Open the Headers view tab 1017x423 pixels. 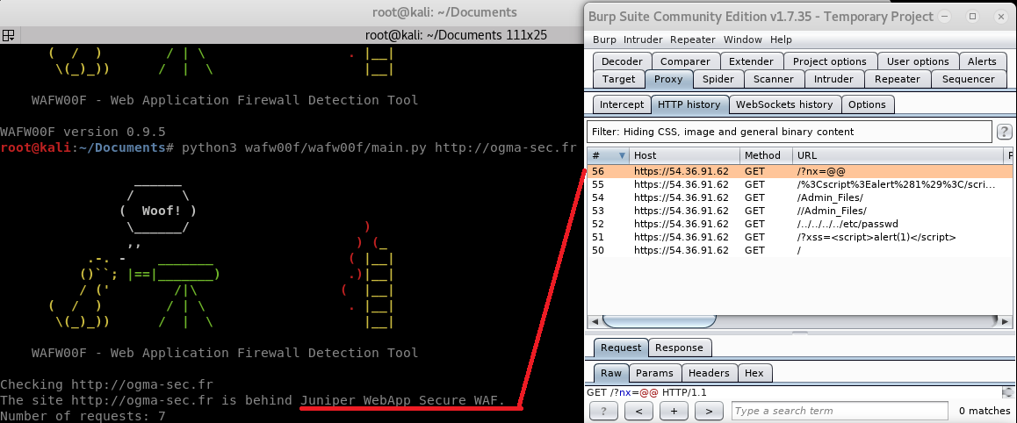(x=709, y=372)
